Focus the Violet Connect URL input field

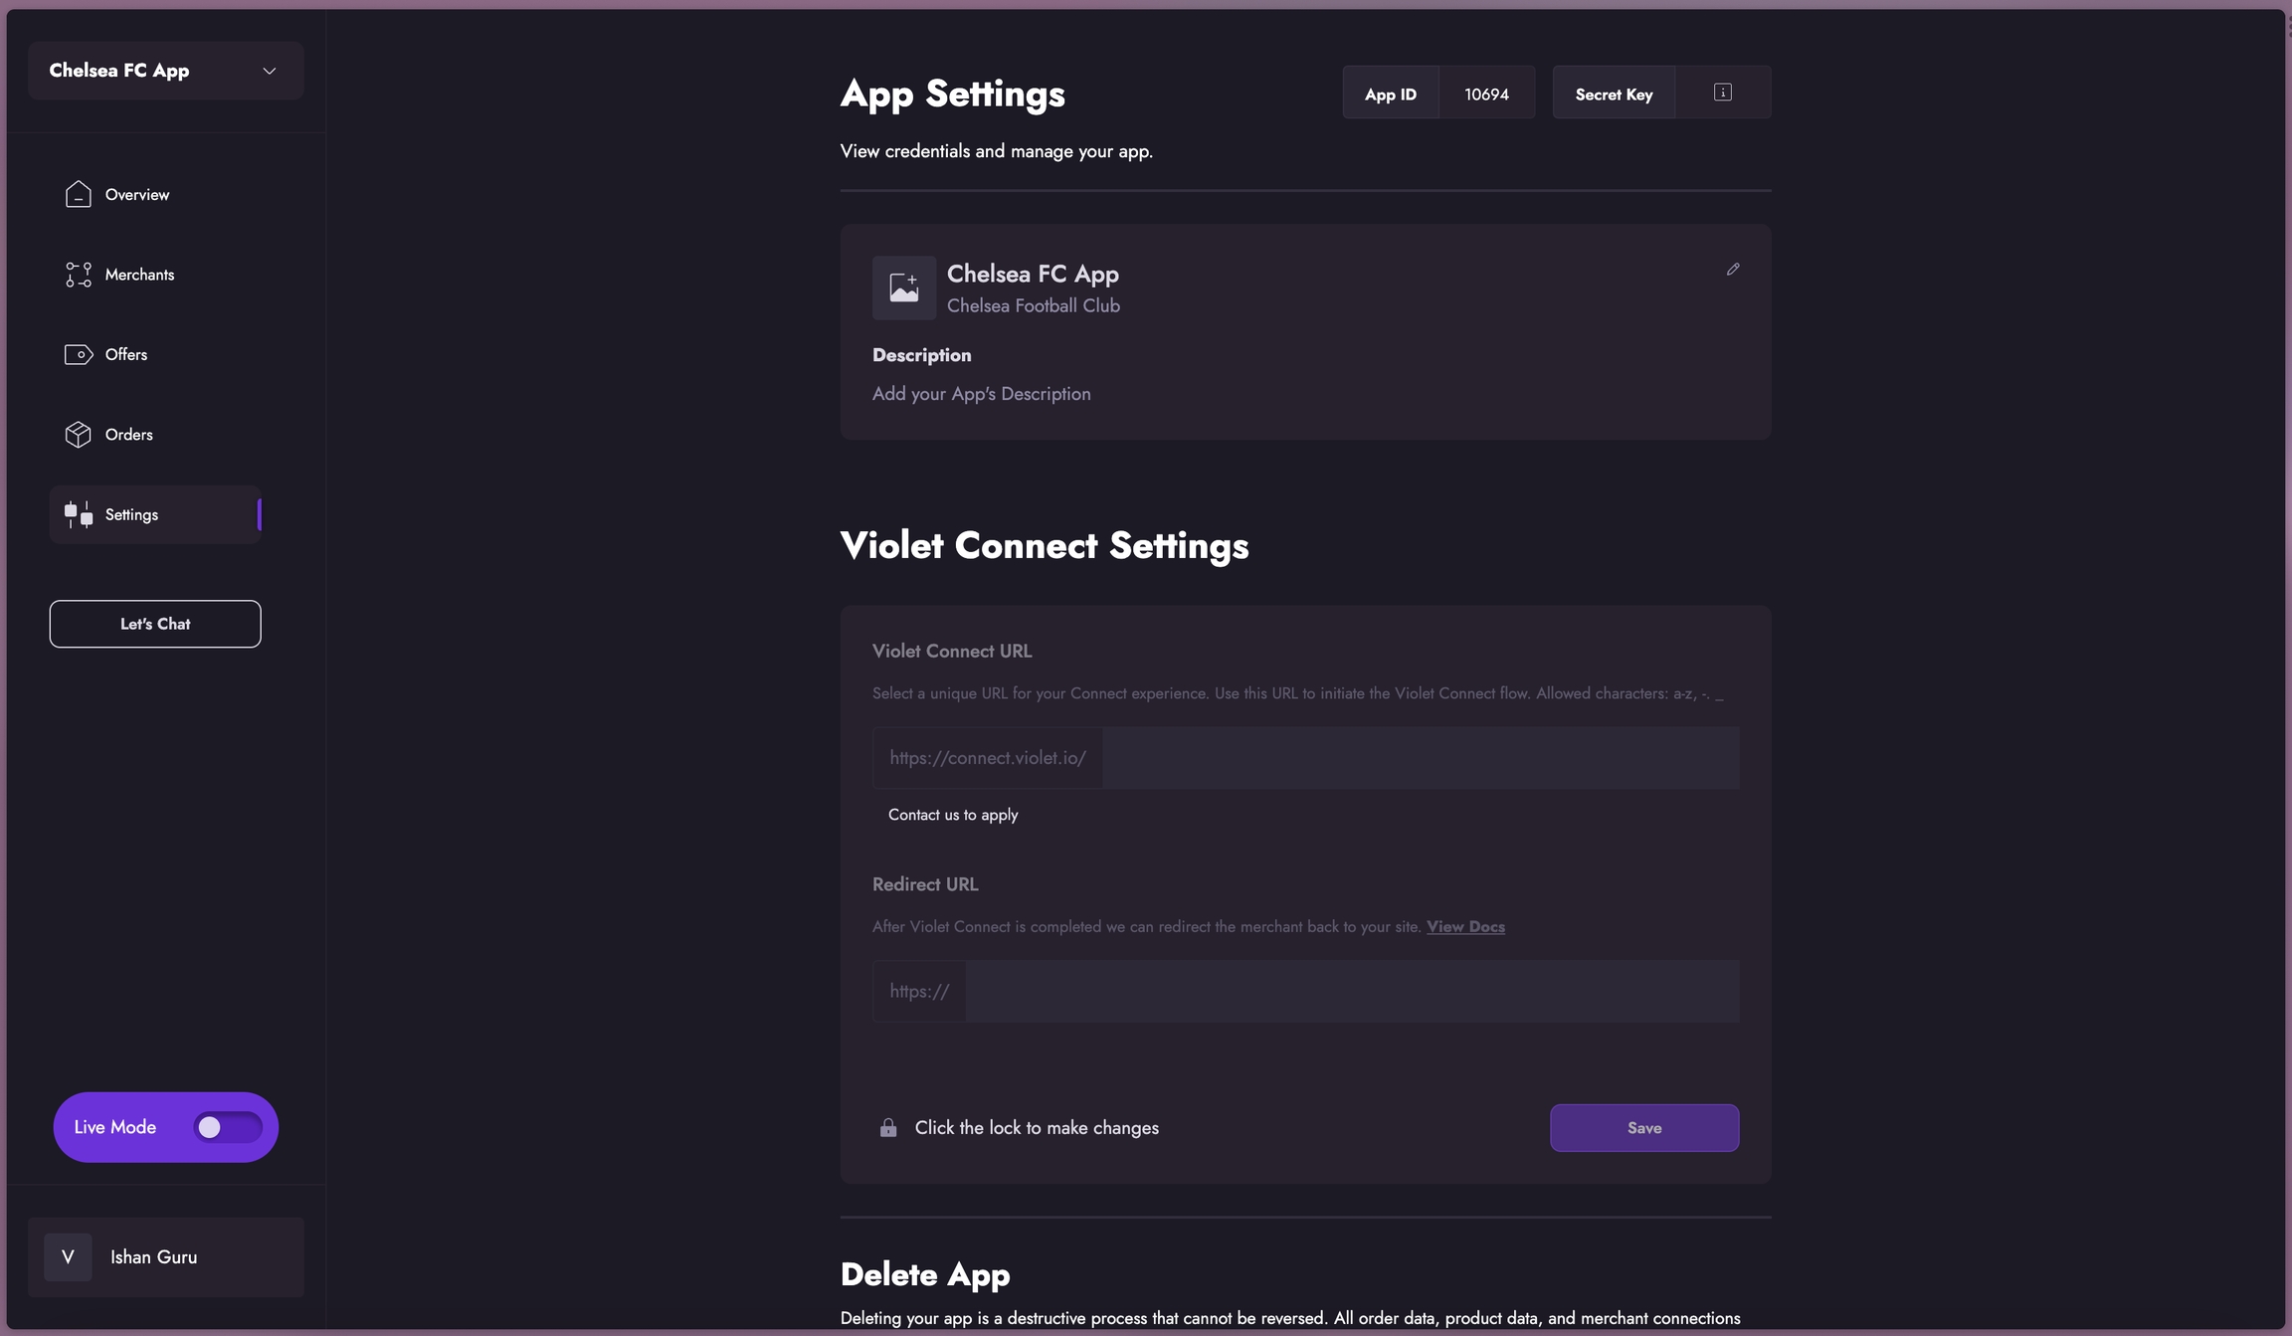[1420, 758]
